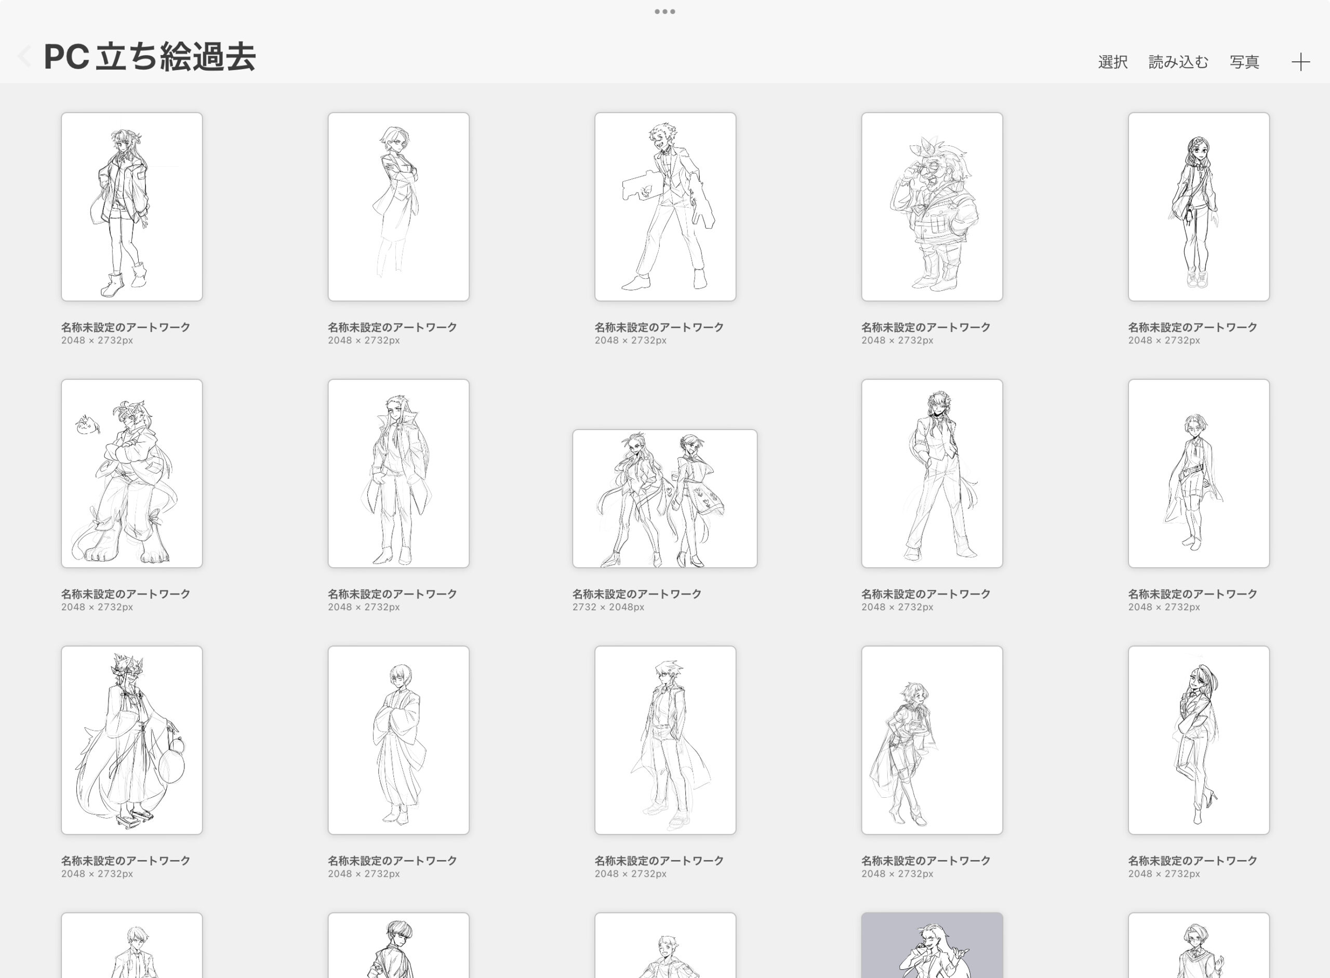Screen dimensions: 1330x978
Task: Open landscape artwork with two women
Action: coord(664,499)
